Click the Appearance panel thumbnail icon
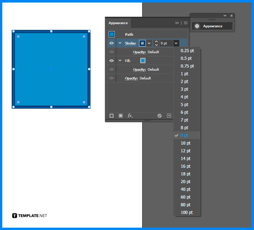This screenshot has width=254, height=230. click(x=197, y=26)
